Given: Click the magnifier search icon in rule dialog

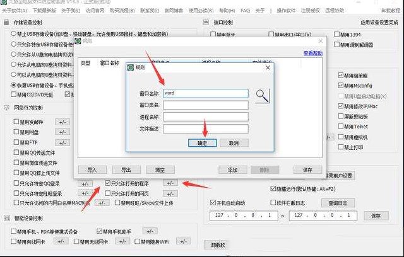Looking at the screenshot, I should coord(263,96).
